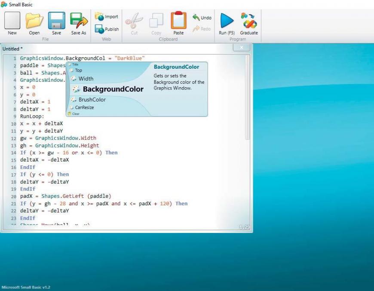Click line 13 text GraphicsWindow.Height

click(67, 145)
